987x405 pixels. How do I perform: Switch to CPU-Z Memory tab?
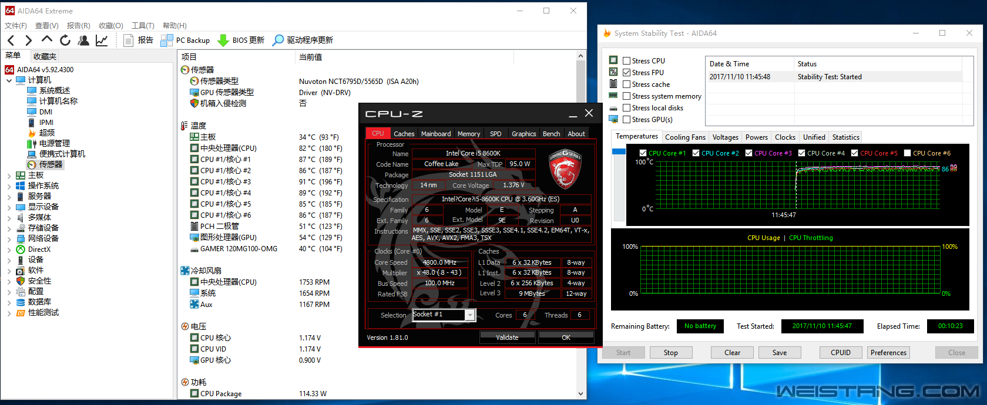point(469,134)
